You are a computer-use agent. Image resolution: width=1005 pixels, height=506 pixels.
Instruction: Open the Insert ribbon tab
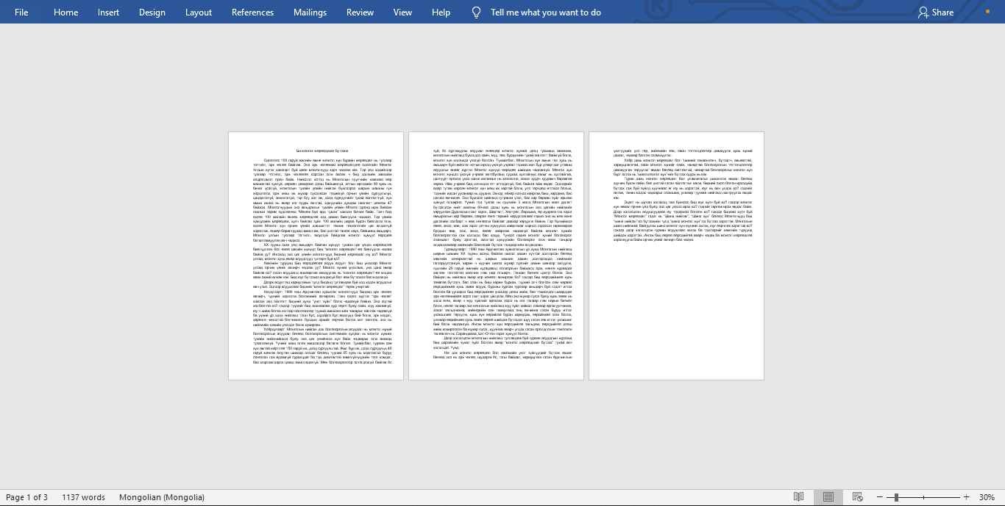pyautogui.click(x=108, y=12)
